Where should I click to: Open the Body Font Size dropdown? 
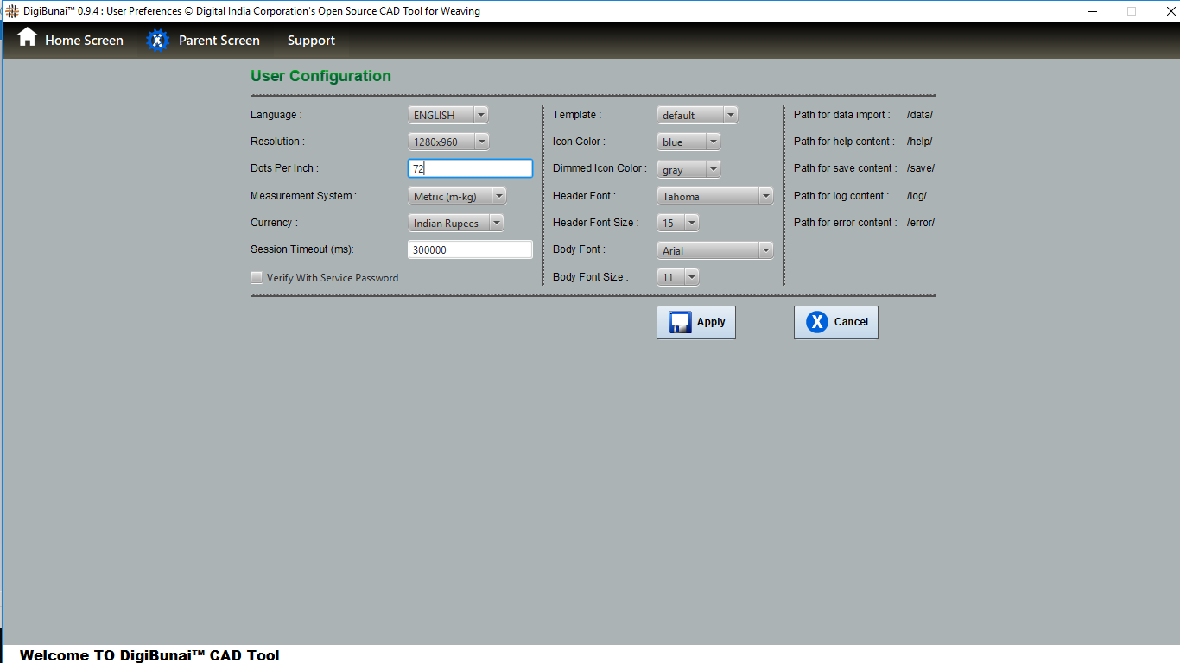[678, 277]
